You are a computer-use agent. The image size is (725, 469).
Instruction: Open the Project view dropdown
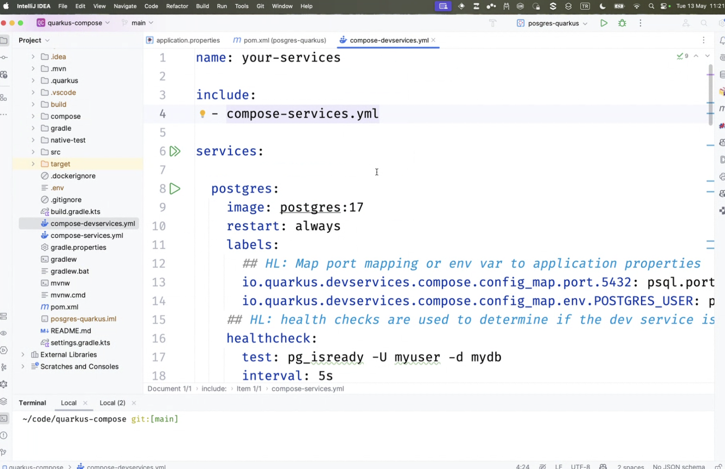tap(34, 40)
